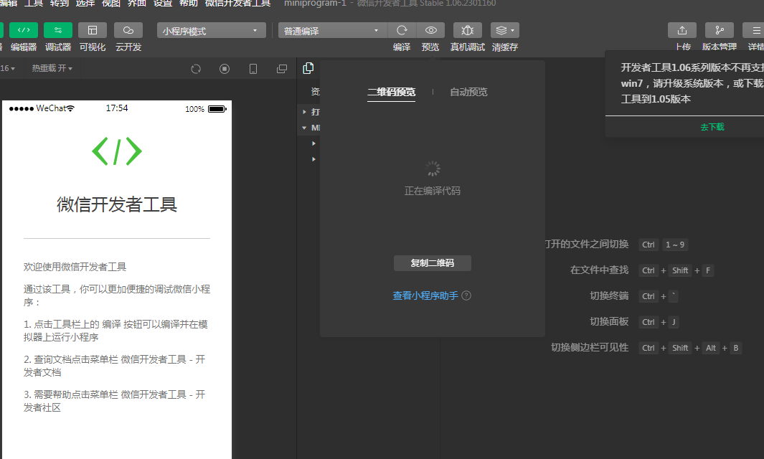The image size is (764, 459).
Task: Click the Real Device Debug (真机调试) bug icon
Action: click(468, 30)
